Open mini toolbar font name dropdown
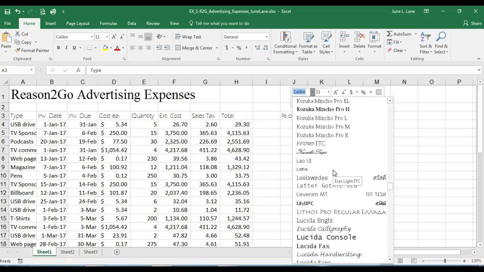The height and width of the screenshot is (272, 484). 312,92
